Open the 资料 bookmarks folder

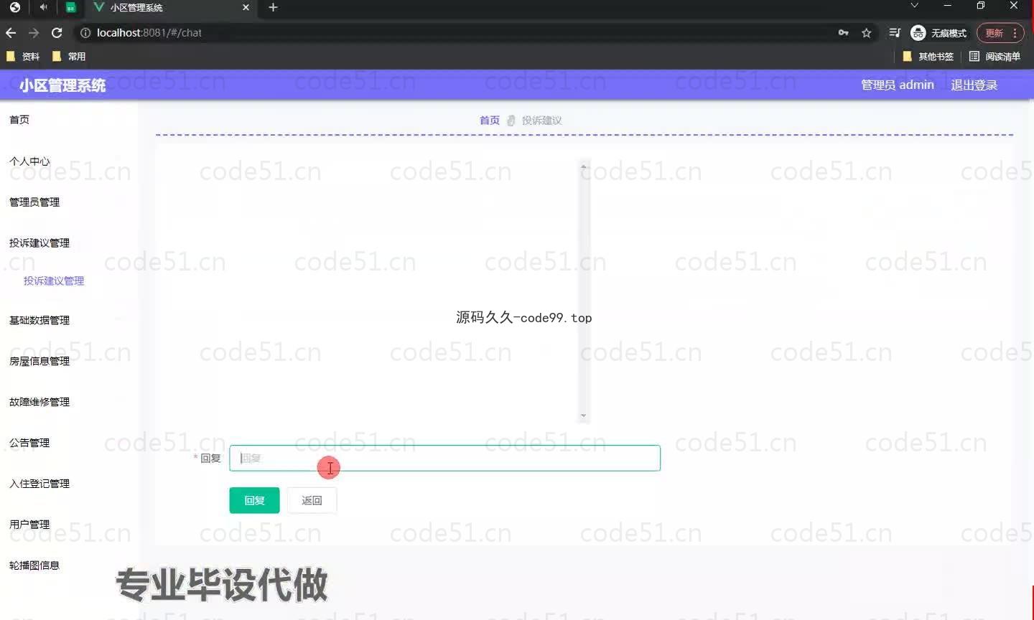(23, 57)
